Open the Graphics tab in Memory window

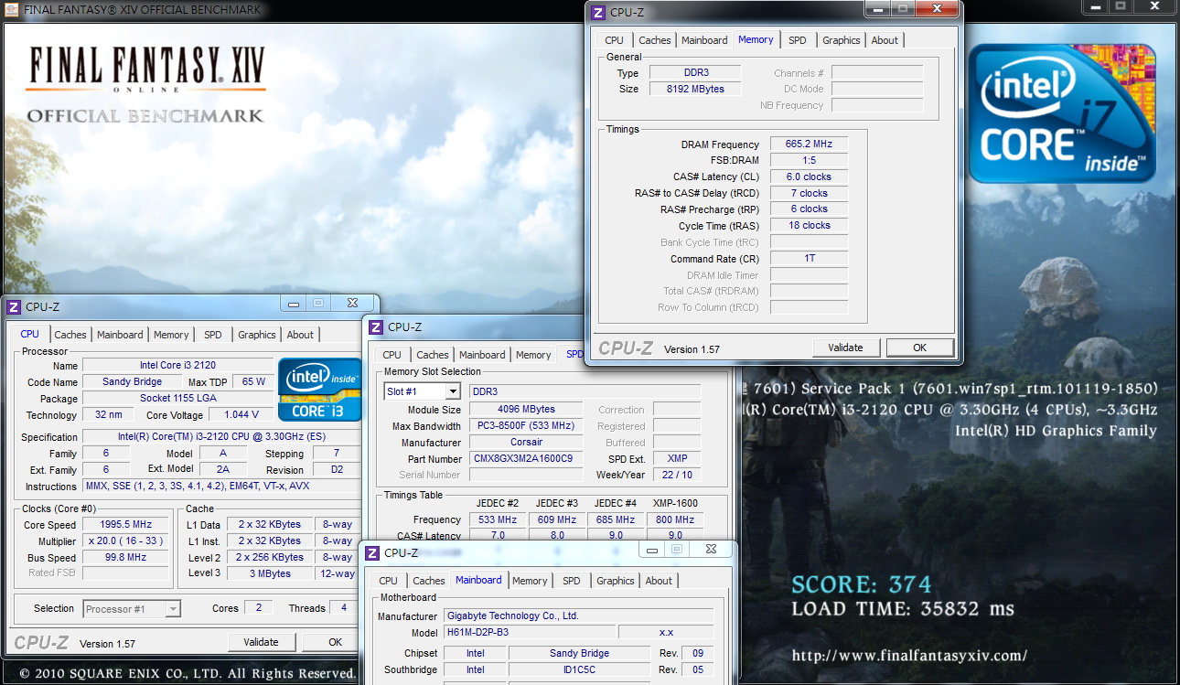841,40
